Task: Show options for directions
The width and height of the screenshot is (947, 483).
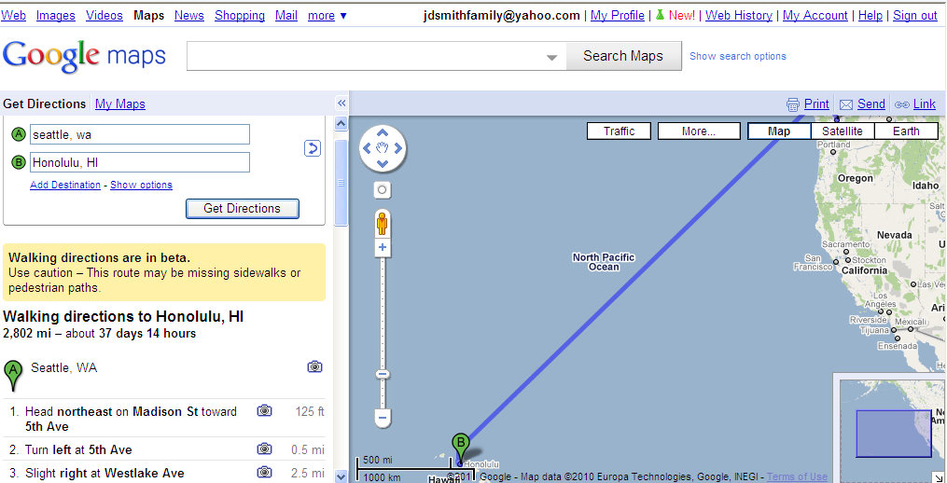Action: tap(141, 185)
